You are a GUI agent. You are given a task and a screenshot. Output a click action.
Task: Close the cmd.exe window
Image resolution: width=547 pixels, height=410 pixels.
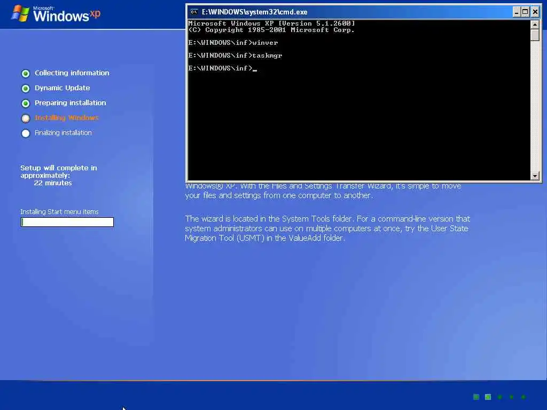(535, 12)
